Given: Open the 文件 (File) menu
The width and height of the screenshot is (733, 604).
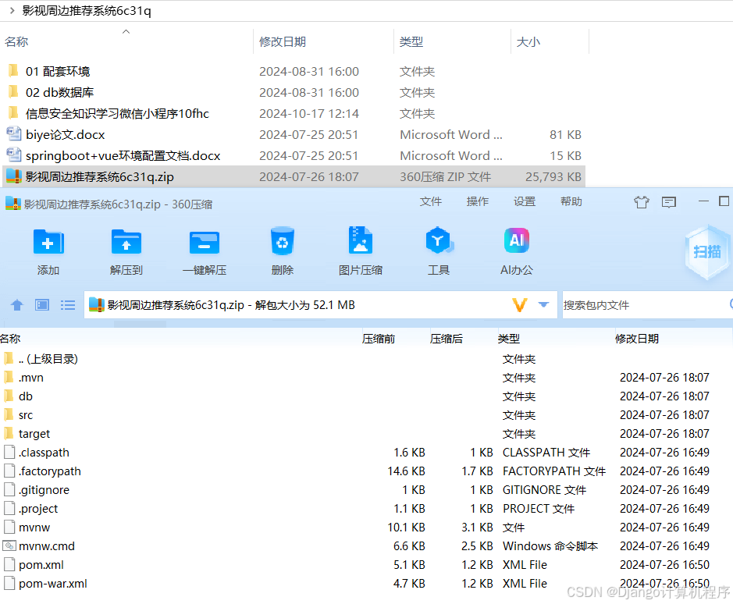Looking at the screenshot, I should [431, 201].
